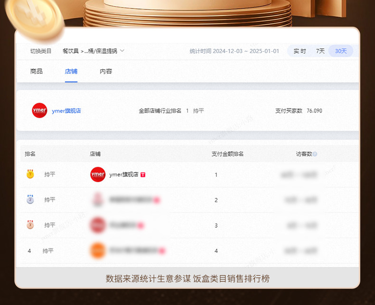
Task: Click the red T badge beside ymer旗舰店
Action: [x=143, y=175]
